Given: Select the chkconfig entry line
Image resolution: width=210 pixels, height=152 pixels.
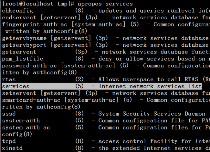Looking at the screenshot, I should click(106, 11).
